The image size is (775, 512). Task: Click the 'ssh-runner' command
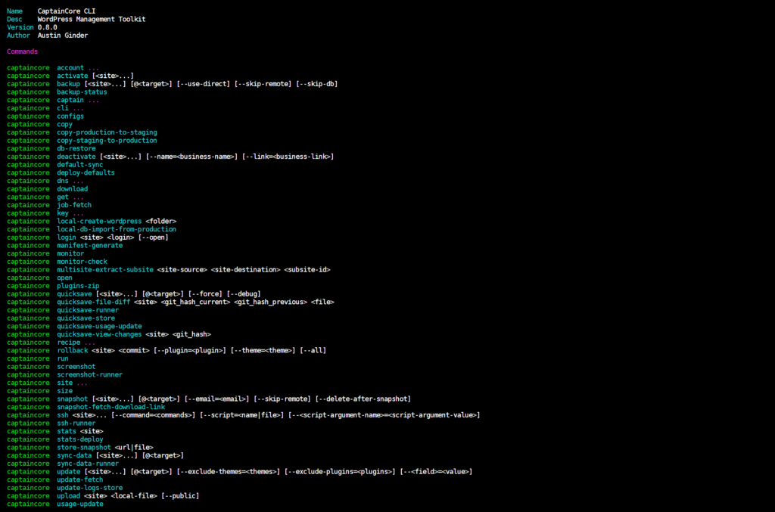tap(76, 423)
